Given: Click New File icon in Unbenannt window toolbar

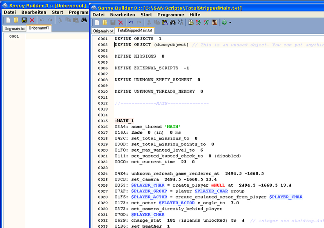Looking at the screenshot, I should [x=8, y=20].
